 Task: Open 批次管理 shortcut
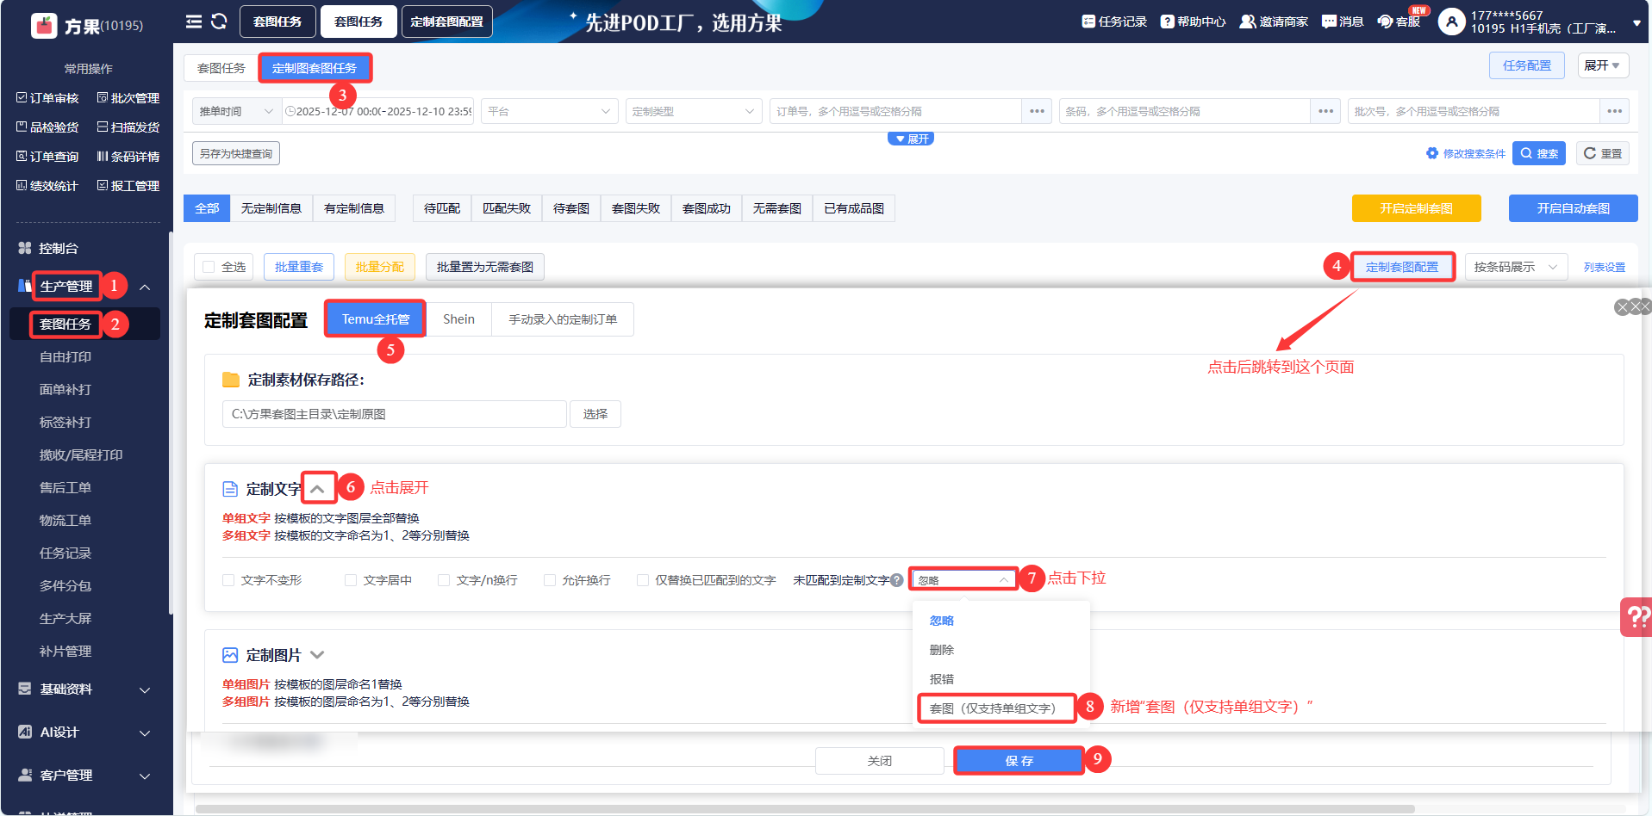[x=128, y=98]
